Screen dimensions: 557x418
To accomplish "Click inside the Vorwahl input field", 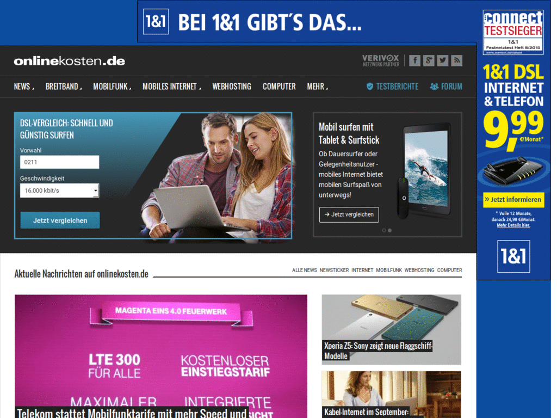I will [x=59, y=162].
